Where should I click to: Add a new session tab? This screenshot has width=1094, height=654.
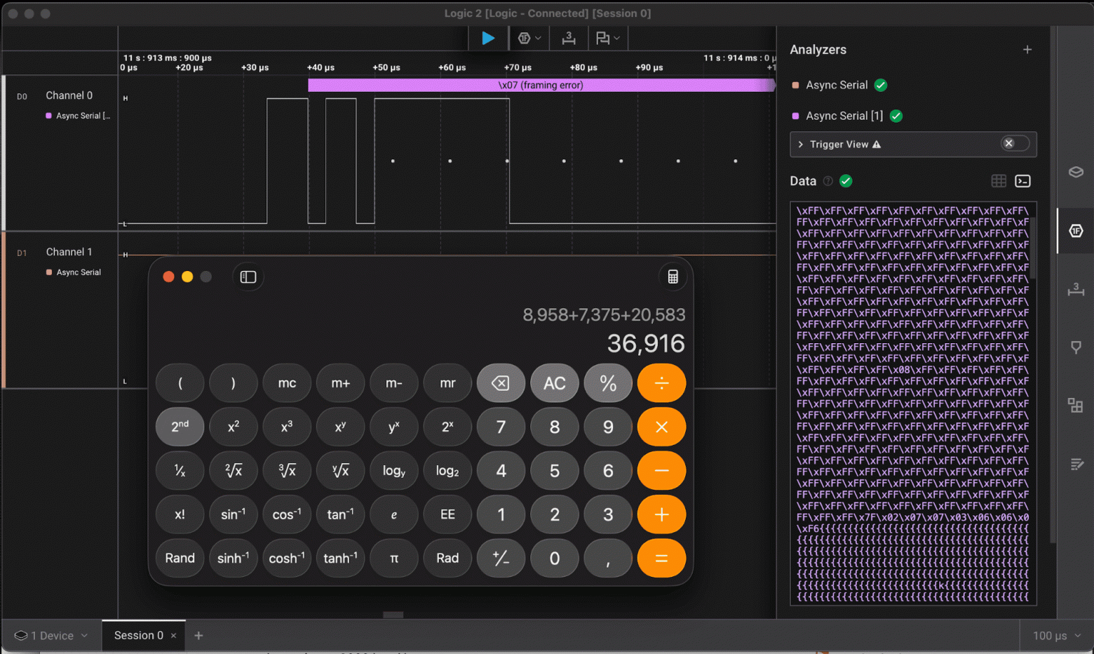click(x=198, y=636)
